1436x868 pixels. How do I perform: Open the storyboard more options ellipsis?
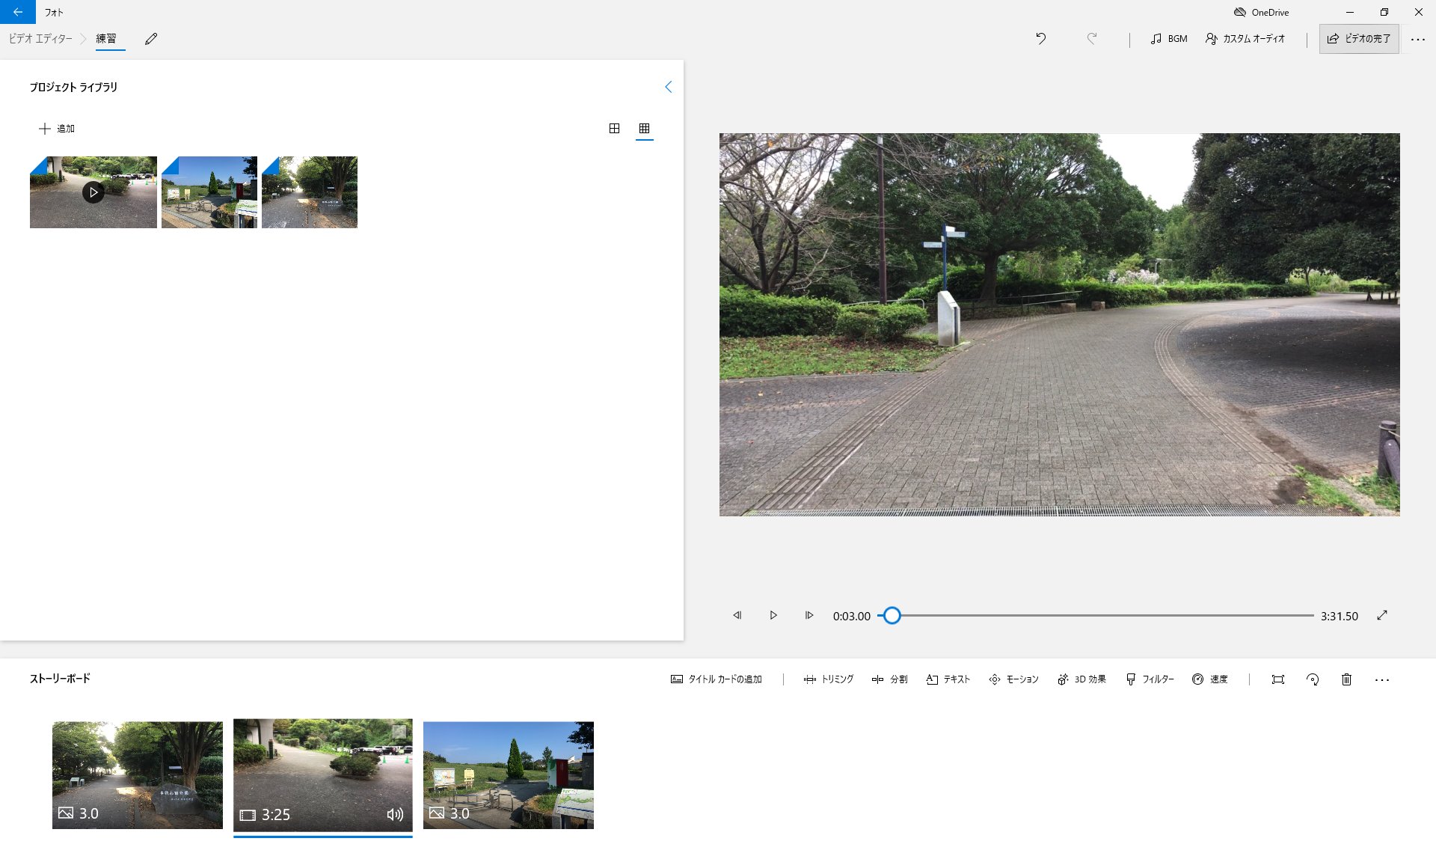(1382, 679)
